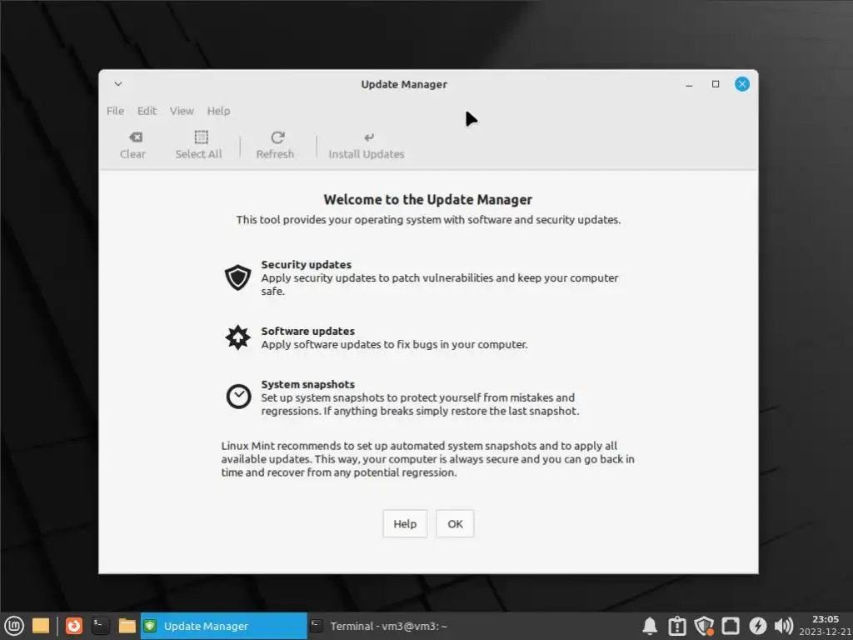Click the square network tray icon
Screen dimensions: 853x640
tap(730, 626)
